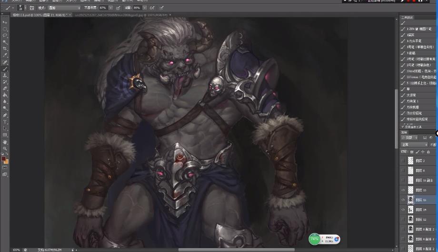This screenshot has height=252, width=438.
Task: Open the flow slider dropdown arrow
Action: (x=145, y=8)
